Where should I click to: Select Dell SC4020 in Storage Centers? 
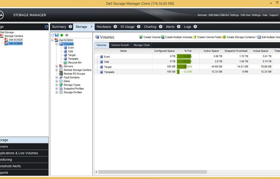(16, 40)
